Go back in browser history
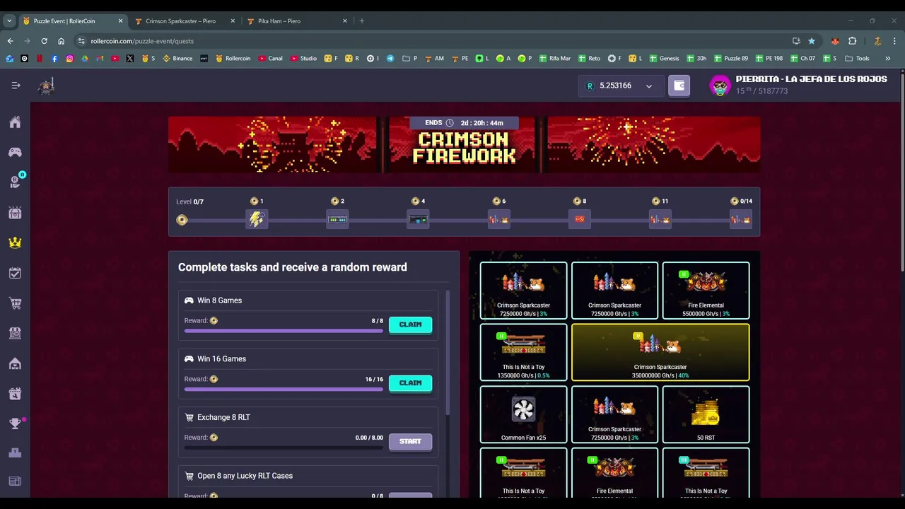Screen dimensions: 905x509 pyautogui.click(x=10, y=41)
